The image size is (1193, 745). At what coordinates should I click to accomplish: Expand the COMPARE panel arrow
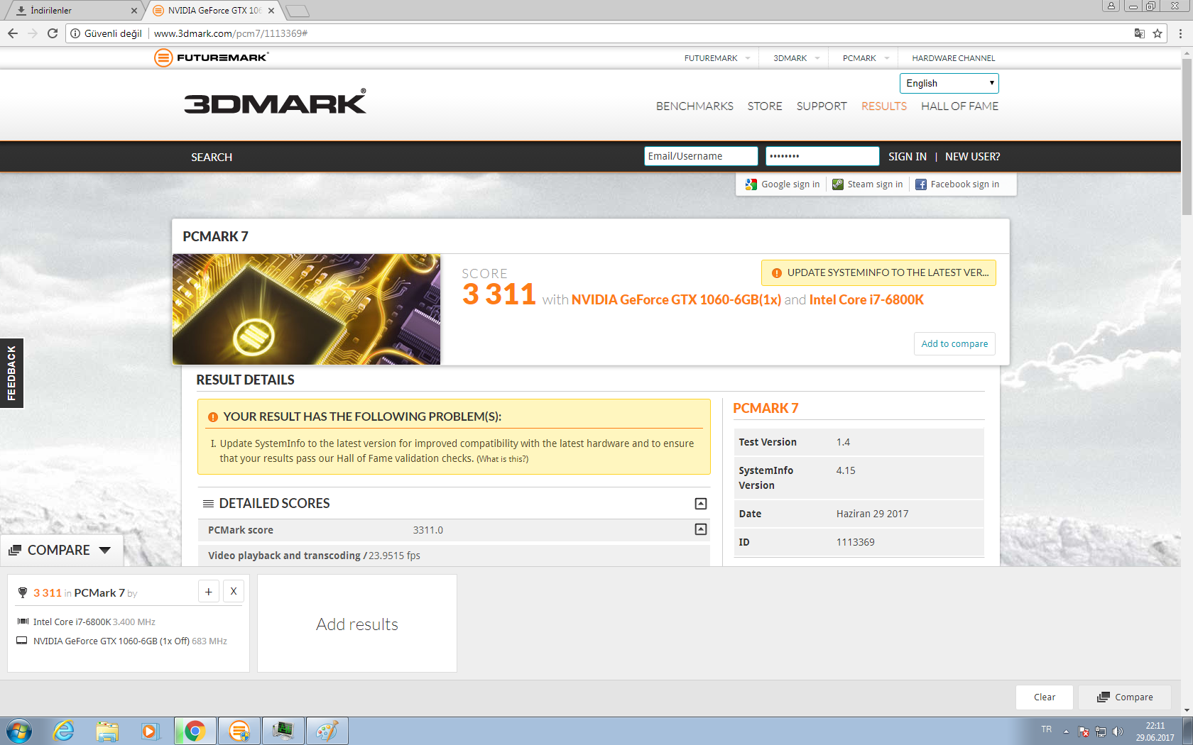coord(105,551)
